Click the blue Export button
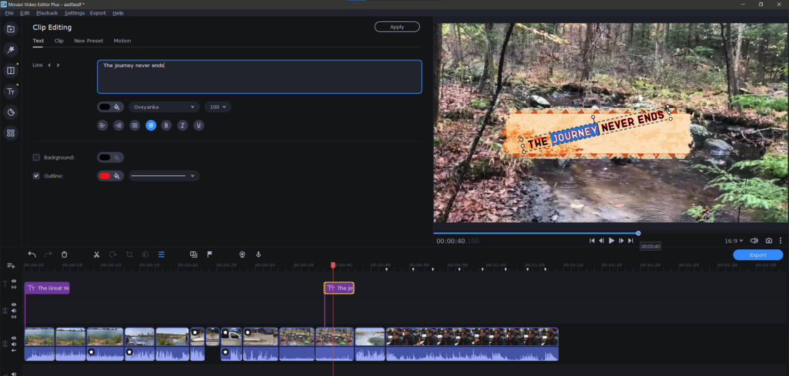Screen dimensions: 789x376 (x=757, y=255)
